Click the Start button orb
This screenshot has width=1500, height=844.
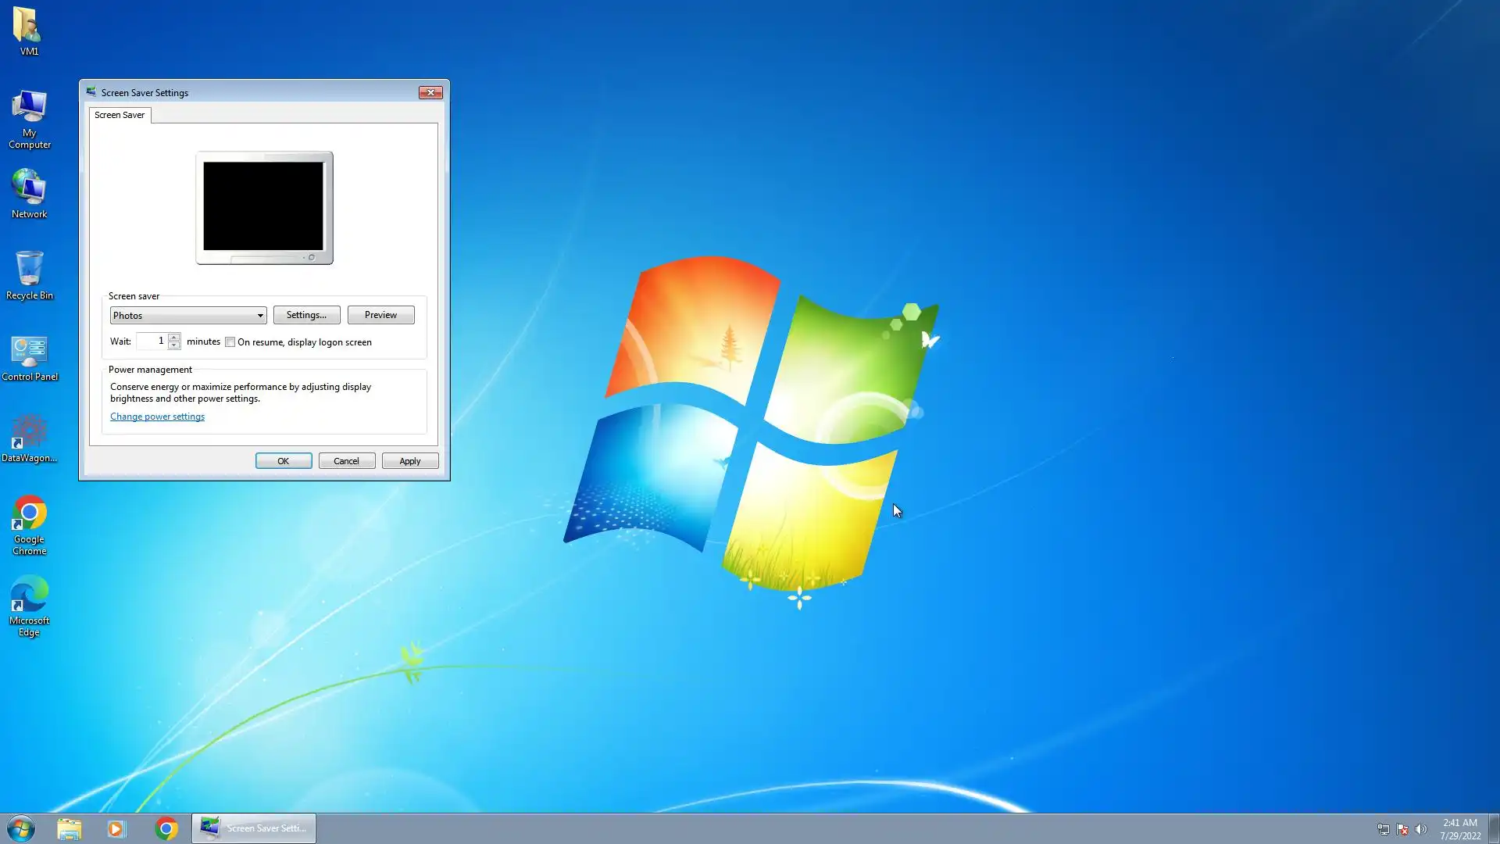pyautogui.click(x=21, y=828)
